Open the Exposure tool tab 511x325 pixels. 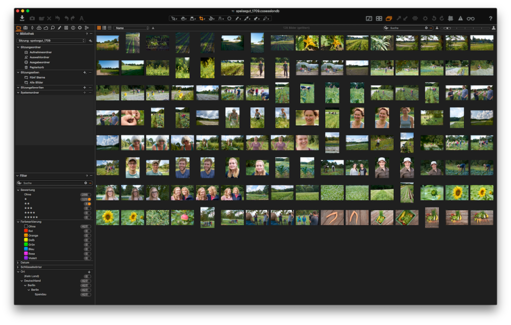[x=46, y=28]
